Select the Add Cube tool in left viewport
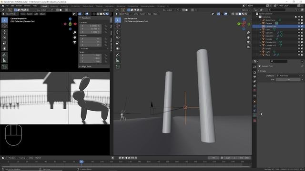The width and height of the screenshot is (305, 171). pyautogui.click(x=4, y=67)
